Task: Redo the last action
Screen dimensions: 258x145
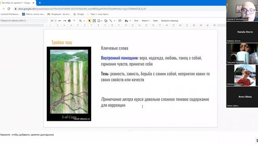Action: (x=64, y=21)
